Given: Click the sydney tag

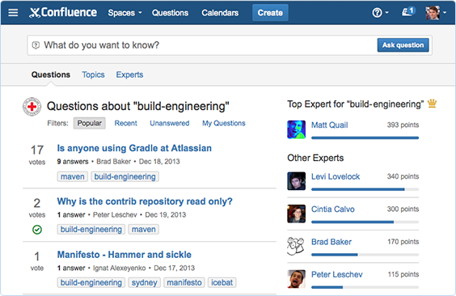Looking at the screenshot, I should pos(144,282).
